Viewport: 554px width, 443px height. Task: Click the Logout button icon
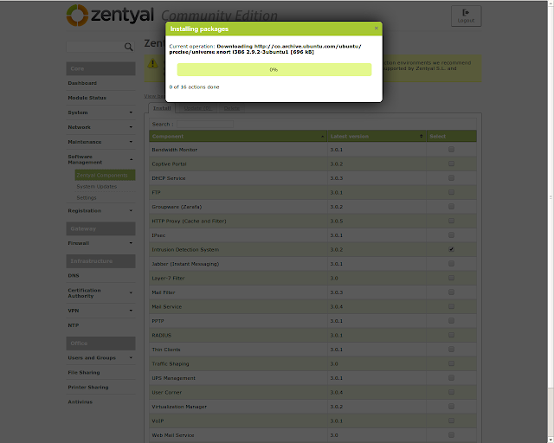(x=466, y=13)
